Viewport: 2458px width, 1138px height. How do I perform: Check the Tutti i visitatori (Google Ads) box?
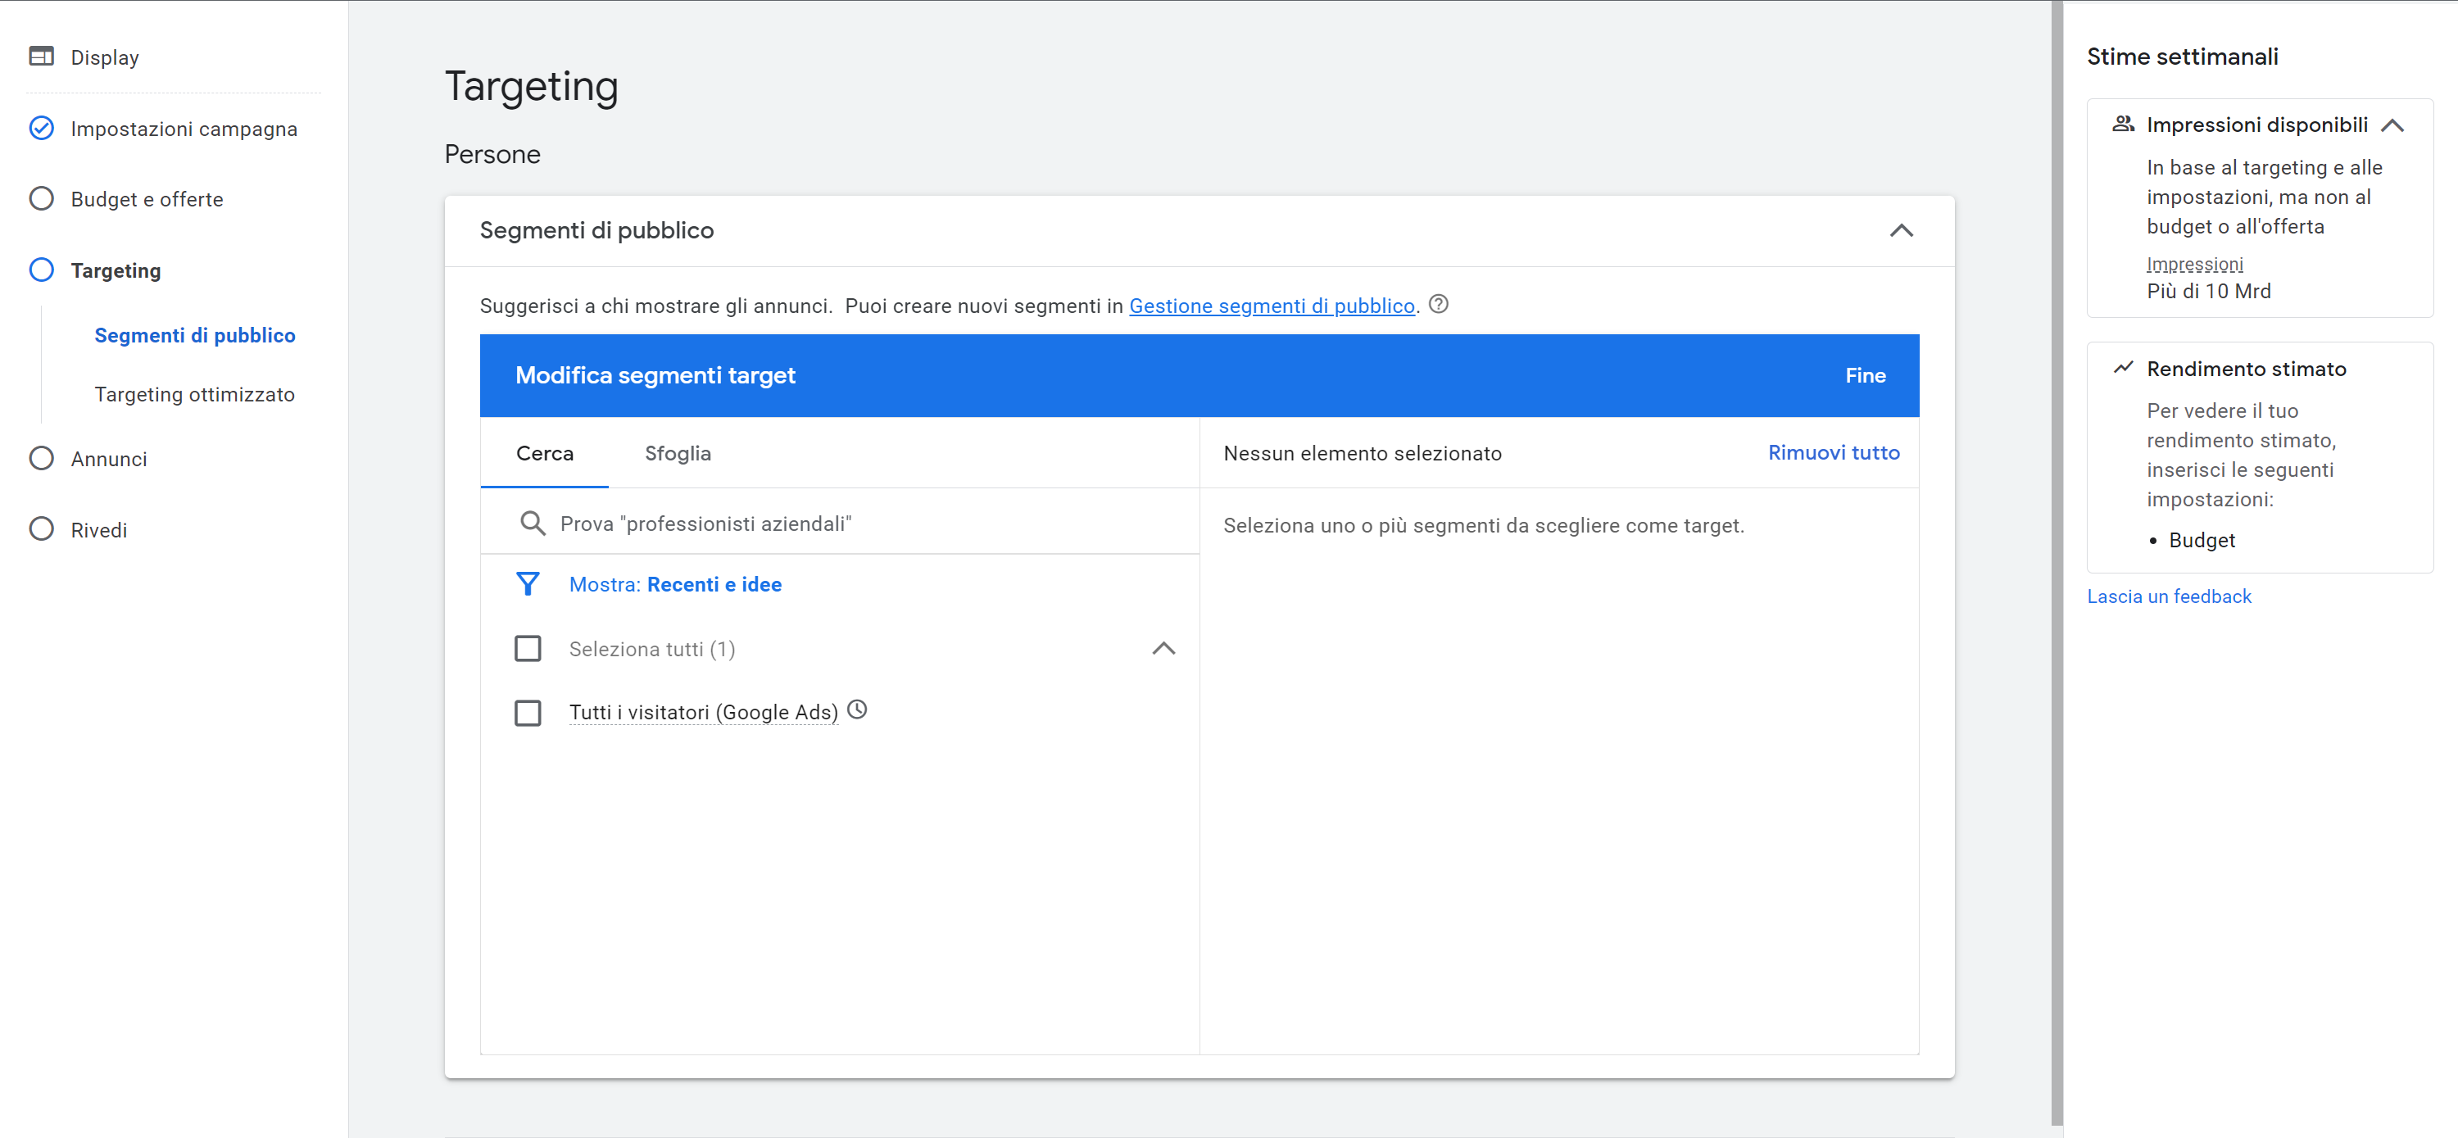tap(528, 713)
